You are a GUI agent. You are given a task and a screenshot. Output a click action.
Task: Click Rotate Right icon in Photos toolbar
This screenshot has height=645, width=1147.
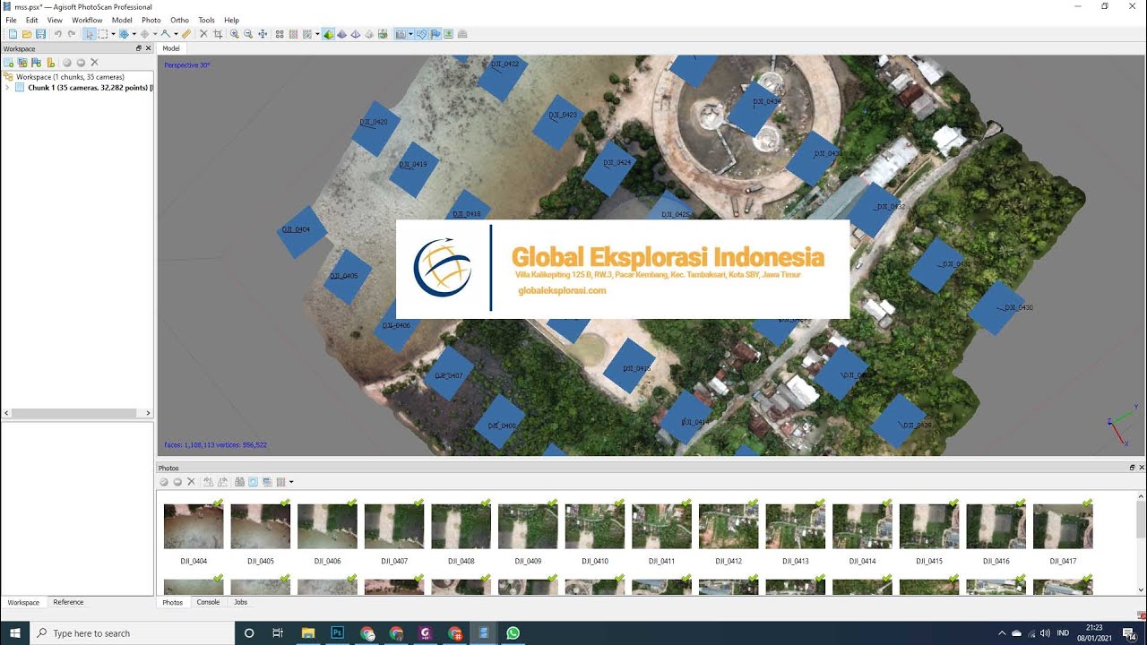(222, 482)
